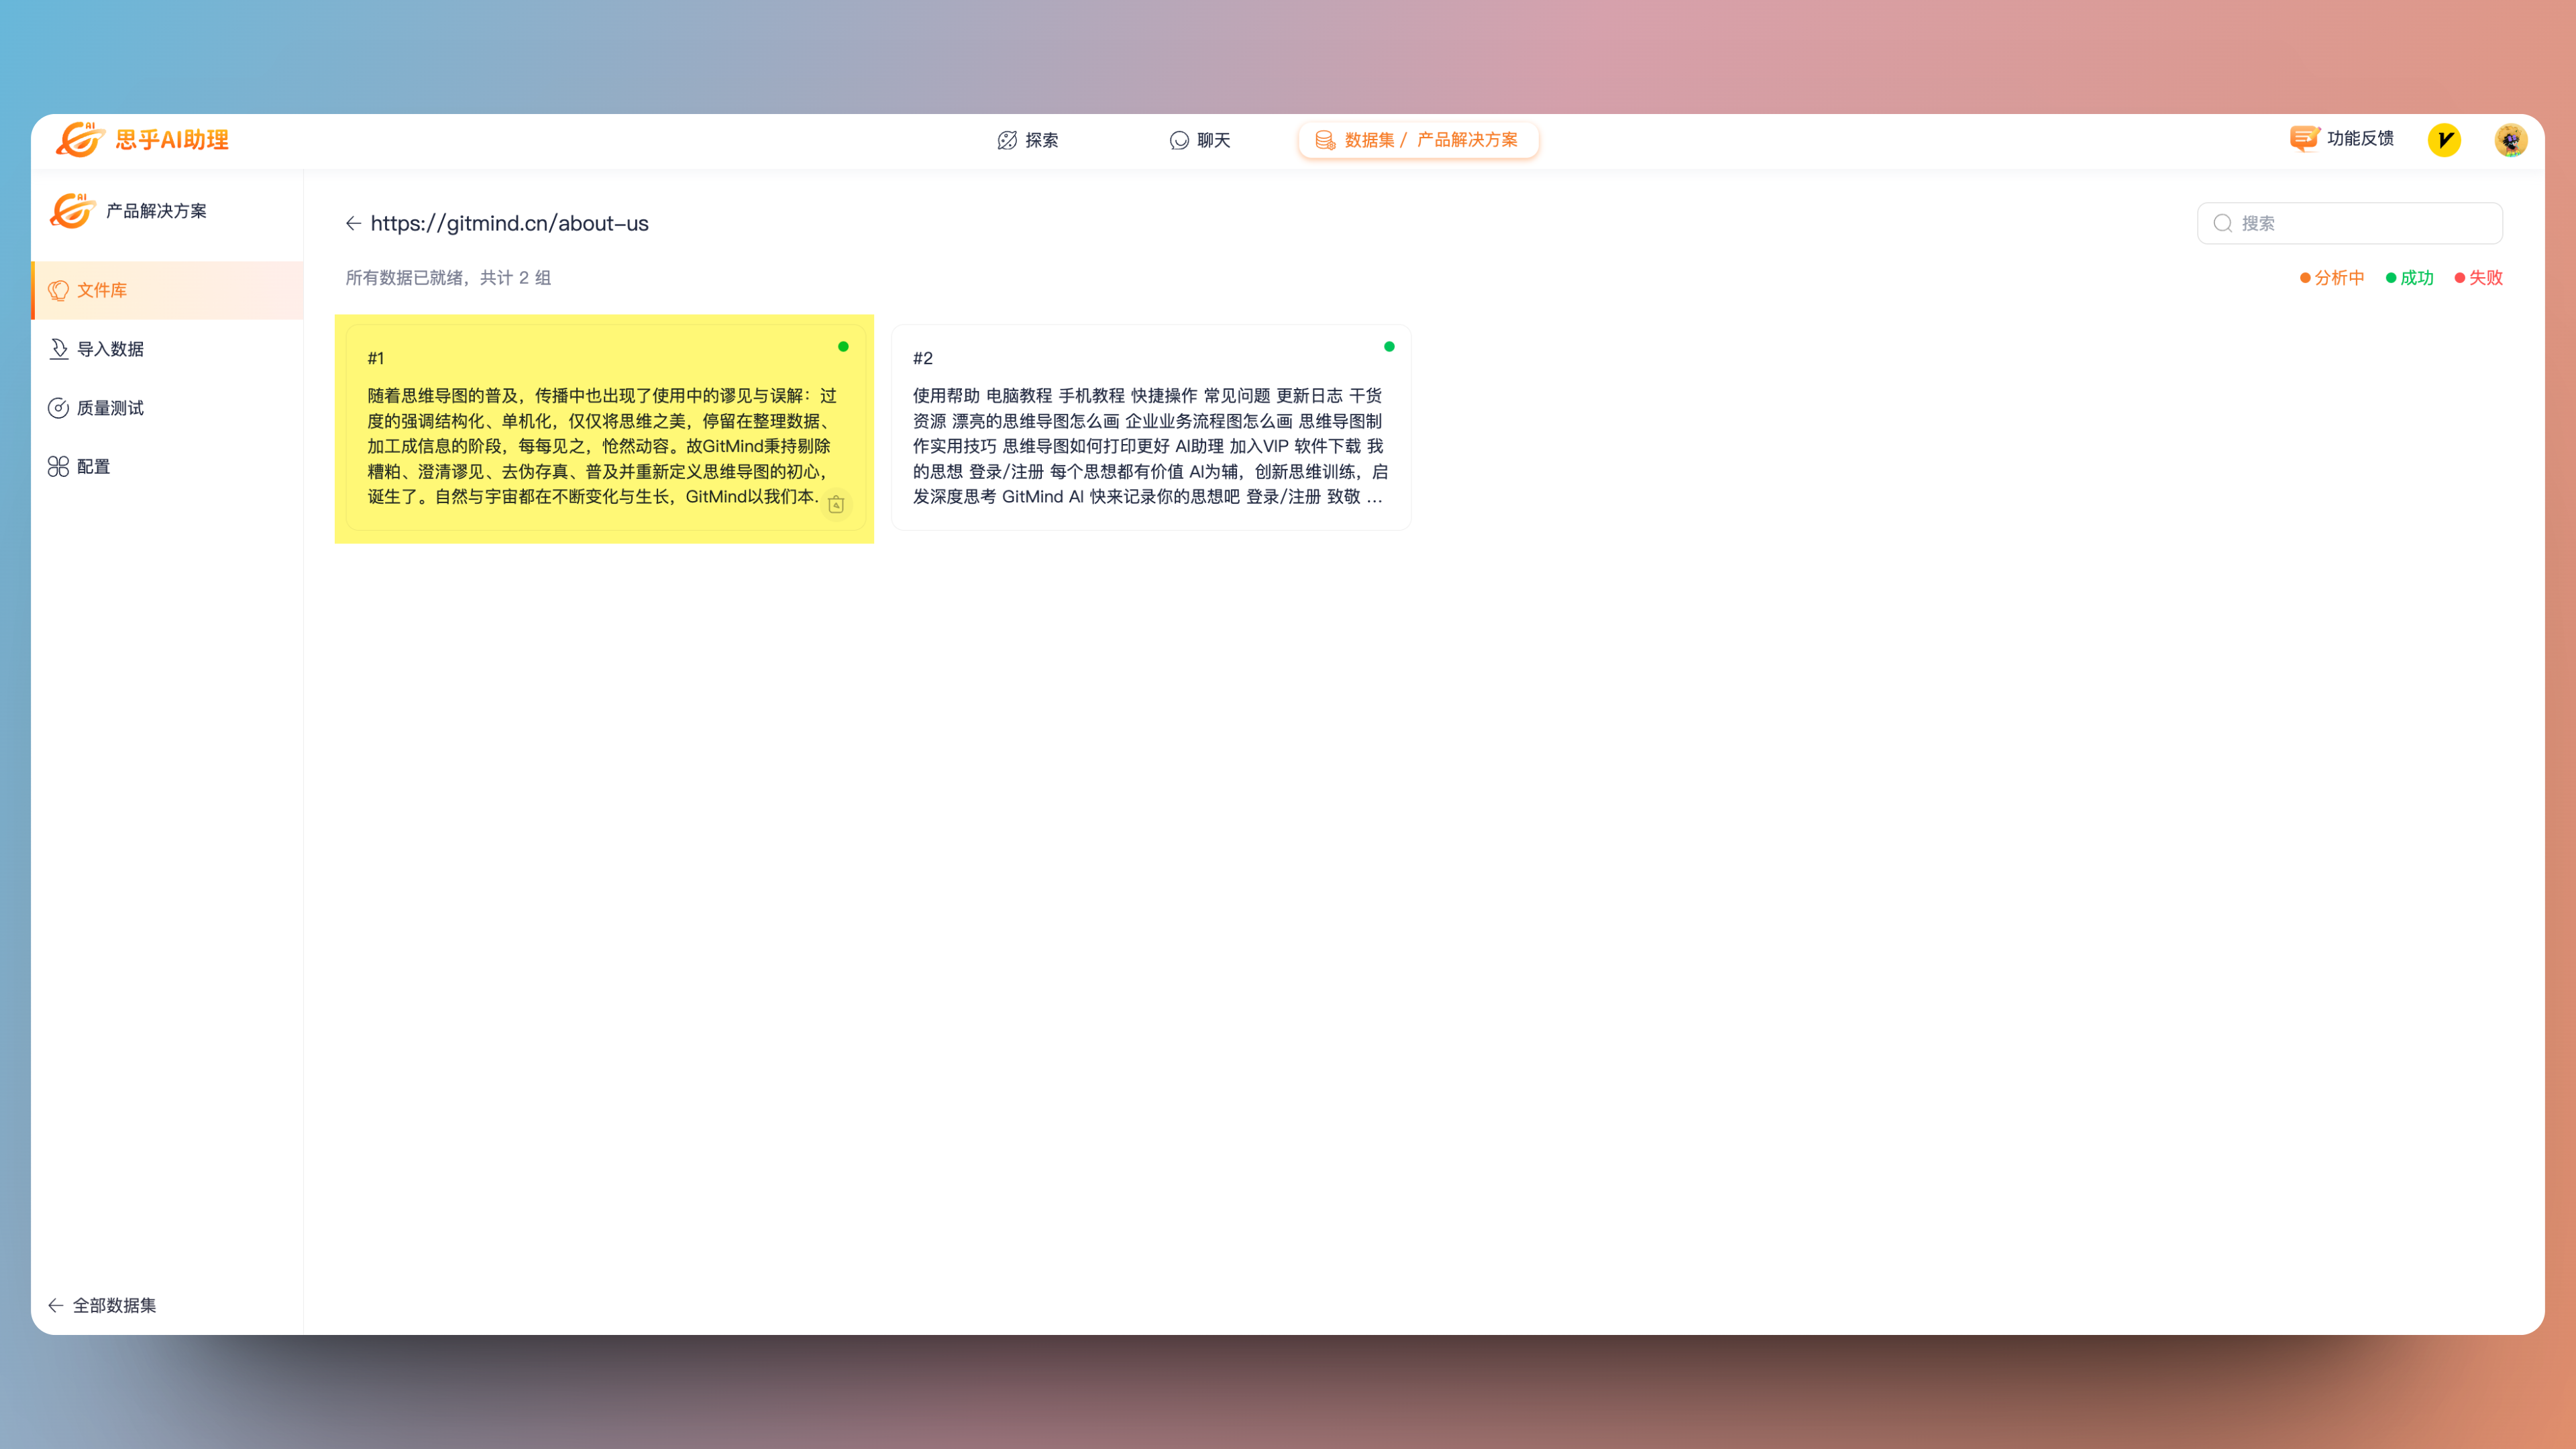Click the yellow V membership badge icon
The image size is (2576, 1449).
(2444, 140)
